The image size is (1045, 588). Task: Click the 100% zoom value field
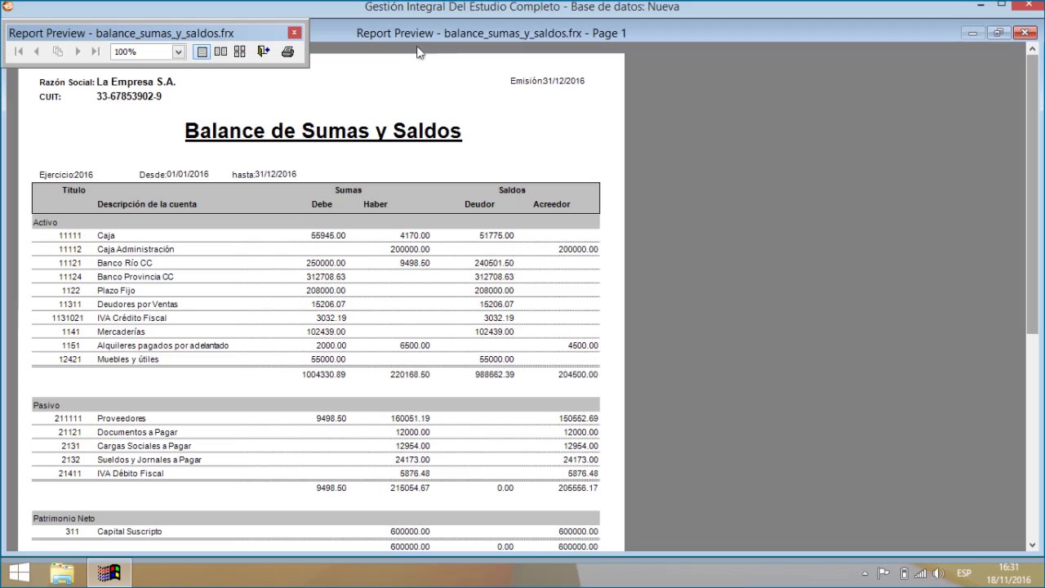coord(141,52)
